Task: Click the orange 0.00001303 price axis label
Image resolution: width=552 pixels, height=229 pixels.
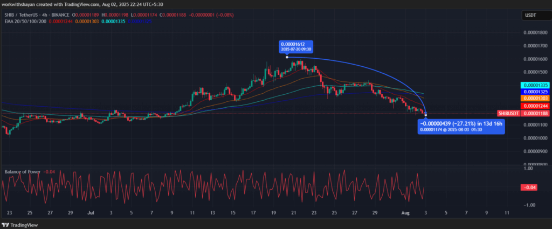Action: point(533,99)
